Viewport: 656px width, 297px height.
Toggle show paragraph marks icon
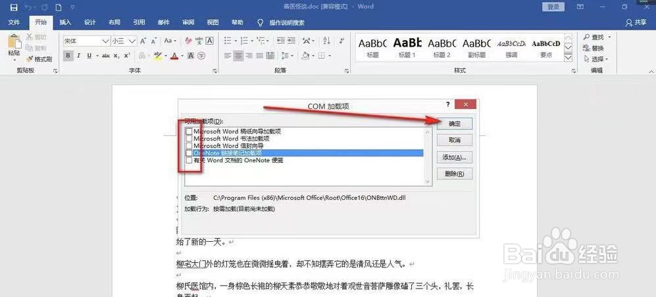342,41
